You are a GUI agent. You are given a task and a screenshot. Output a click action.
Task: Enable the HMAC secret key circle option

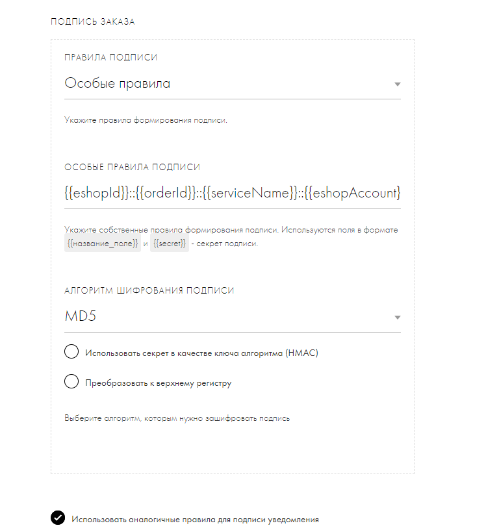(71, 353)
